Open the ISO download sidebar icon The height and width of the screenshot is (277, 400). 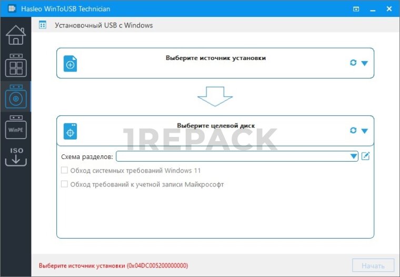coord(16,156)
